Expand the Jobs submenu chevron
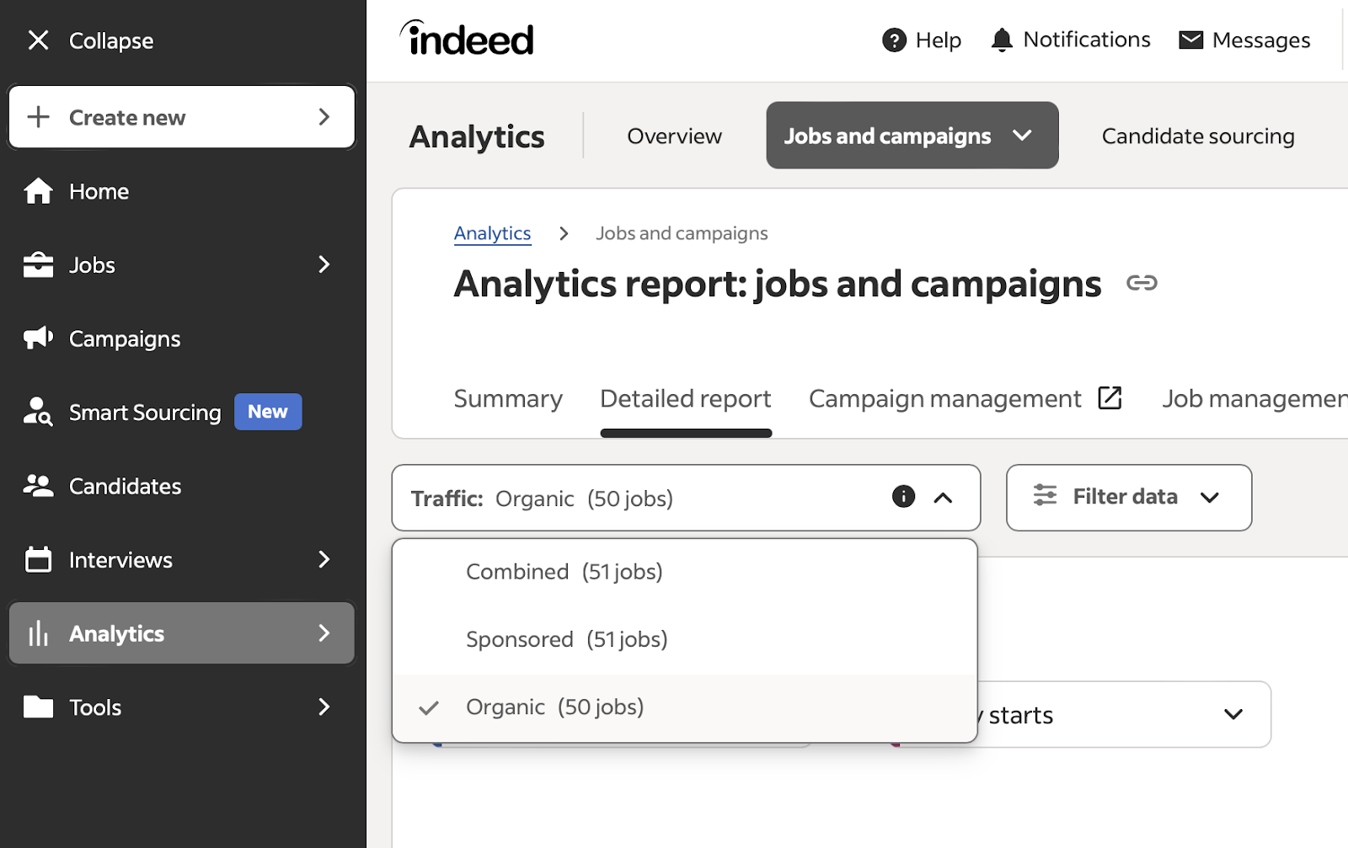This screenshot has height=848, width=1348. (324, 264)
